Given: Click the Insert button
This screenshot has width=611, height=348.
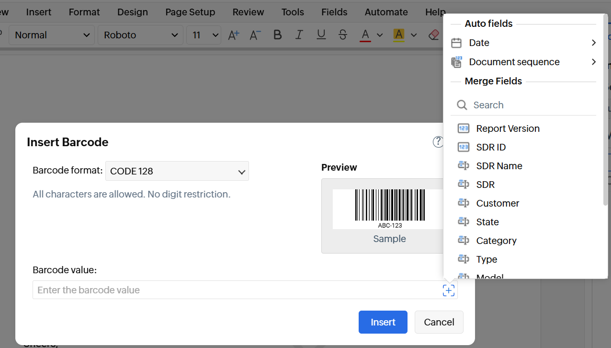Looking at the screenshot, I should [x=383, y=322].
